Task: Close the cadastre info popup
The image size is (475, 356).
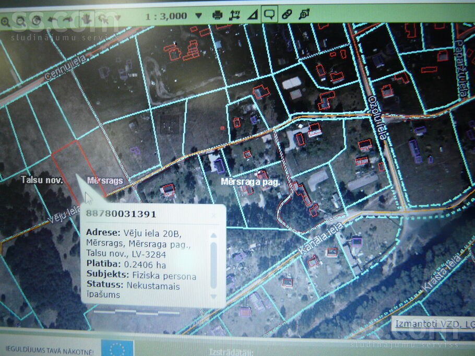Action: tap(213, 215)
